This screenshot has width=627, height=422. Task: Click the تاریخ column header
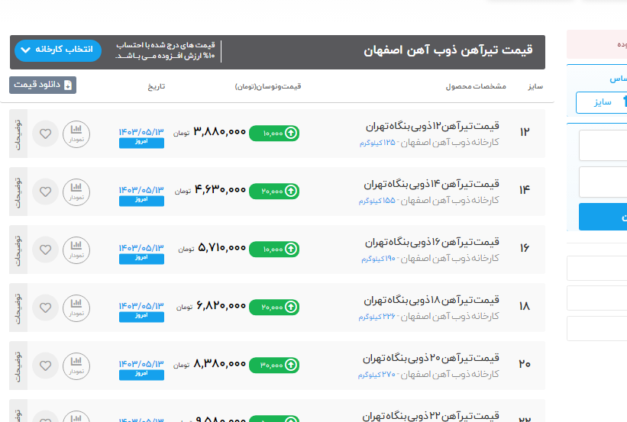157,86
